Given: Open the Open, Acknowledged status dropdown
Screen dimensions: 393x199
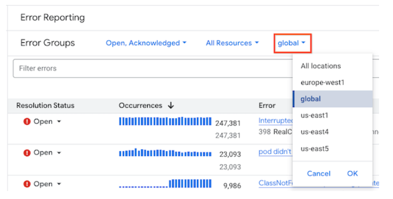Looking at the screenshot, I should point(146,43).
